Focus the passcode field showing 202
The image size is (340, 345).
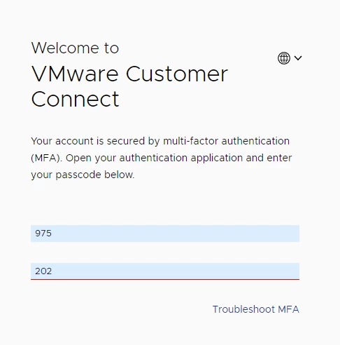[165, 271]
